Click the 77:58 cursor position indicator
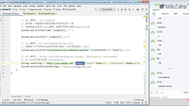Screen dimensions: 189x106 click(x=116, y=103)
